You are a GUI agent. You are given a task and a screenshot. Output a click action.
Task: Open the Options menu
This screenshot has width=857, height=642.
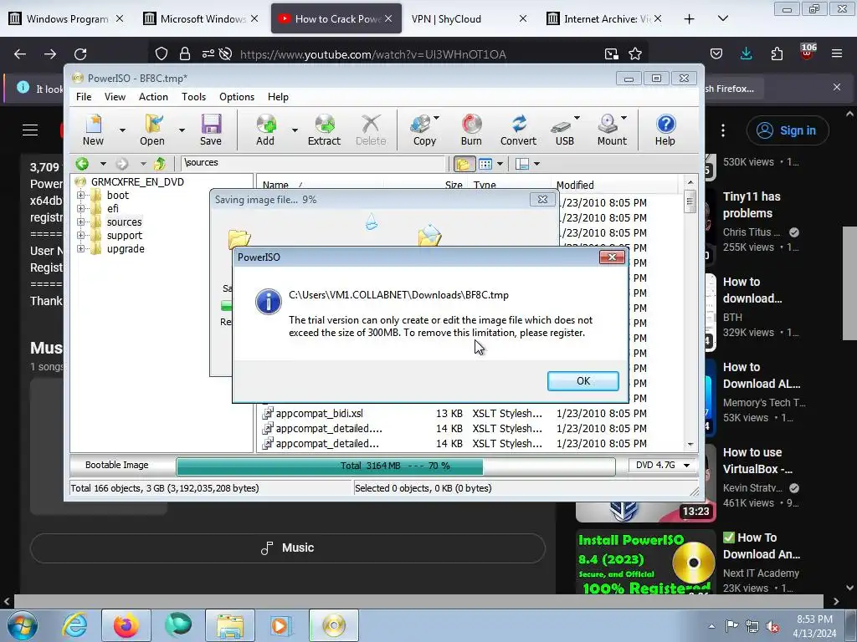pos(237,97)
